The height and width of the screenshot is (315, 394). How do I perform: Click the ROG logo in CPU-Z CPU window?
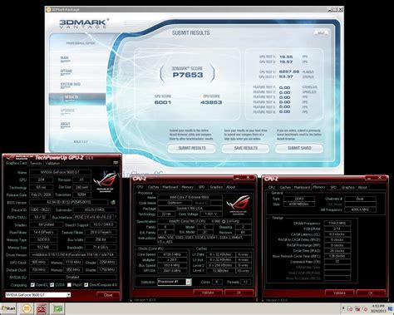(238, 204)
